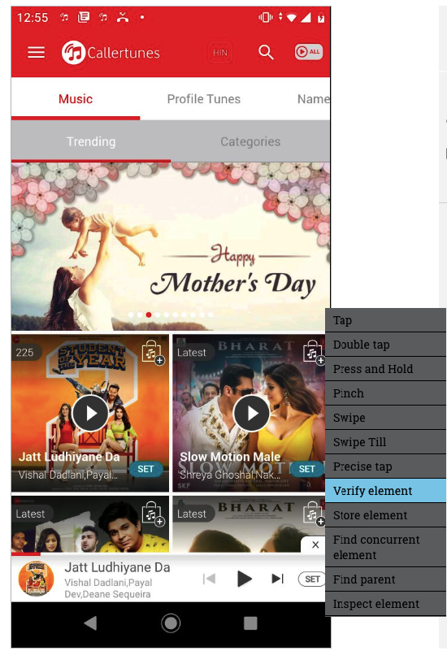Open the hamburger navigation menu

coord(36,53)
